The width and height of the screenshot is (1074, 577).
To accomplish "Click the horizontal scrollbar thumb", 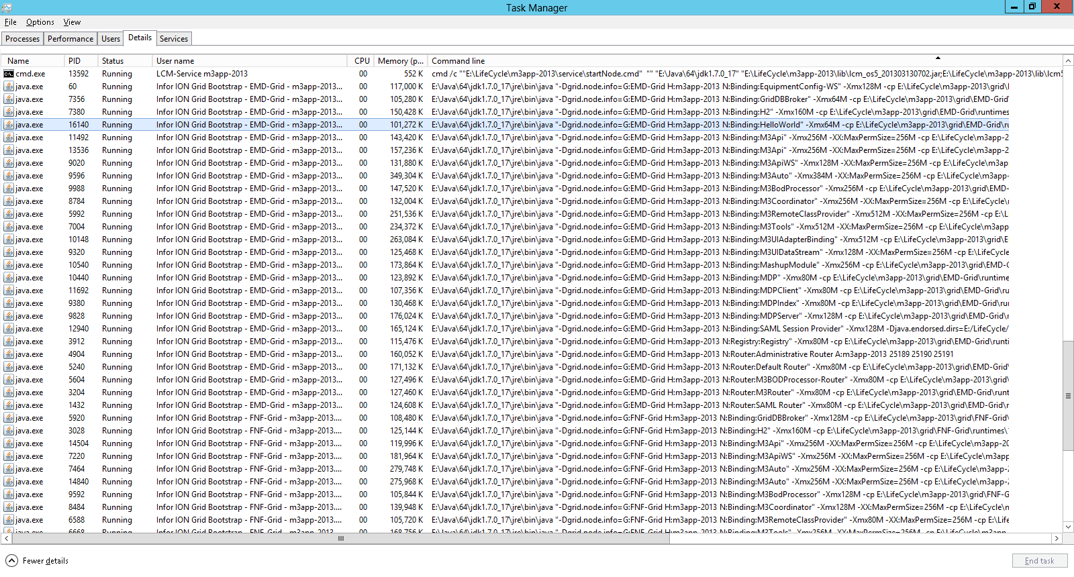I will pyautogui.click(x=340, y=538).
